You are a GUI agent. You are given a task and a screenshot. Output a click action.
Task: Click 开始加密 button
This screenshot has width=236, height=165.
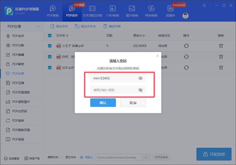coord(214,154)
